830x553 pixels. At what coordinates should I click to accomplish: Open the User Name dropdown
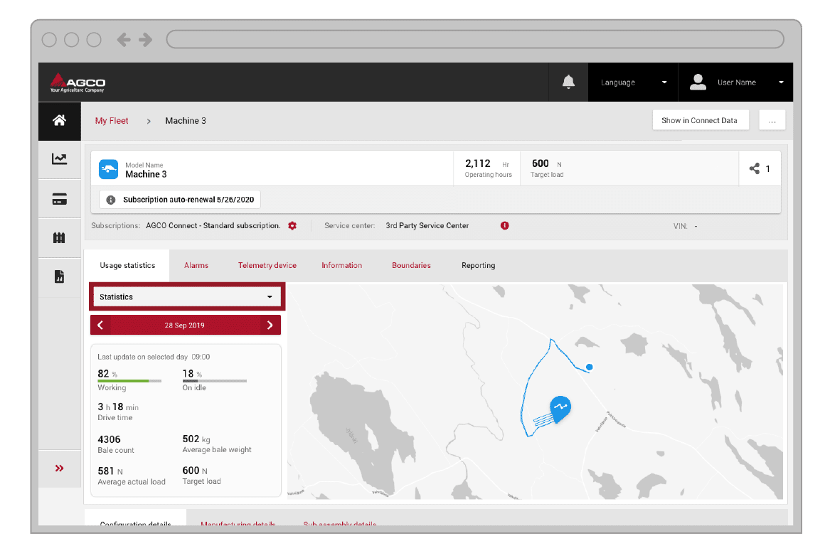click(736, 82)
